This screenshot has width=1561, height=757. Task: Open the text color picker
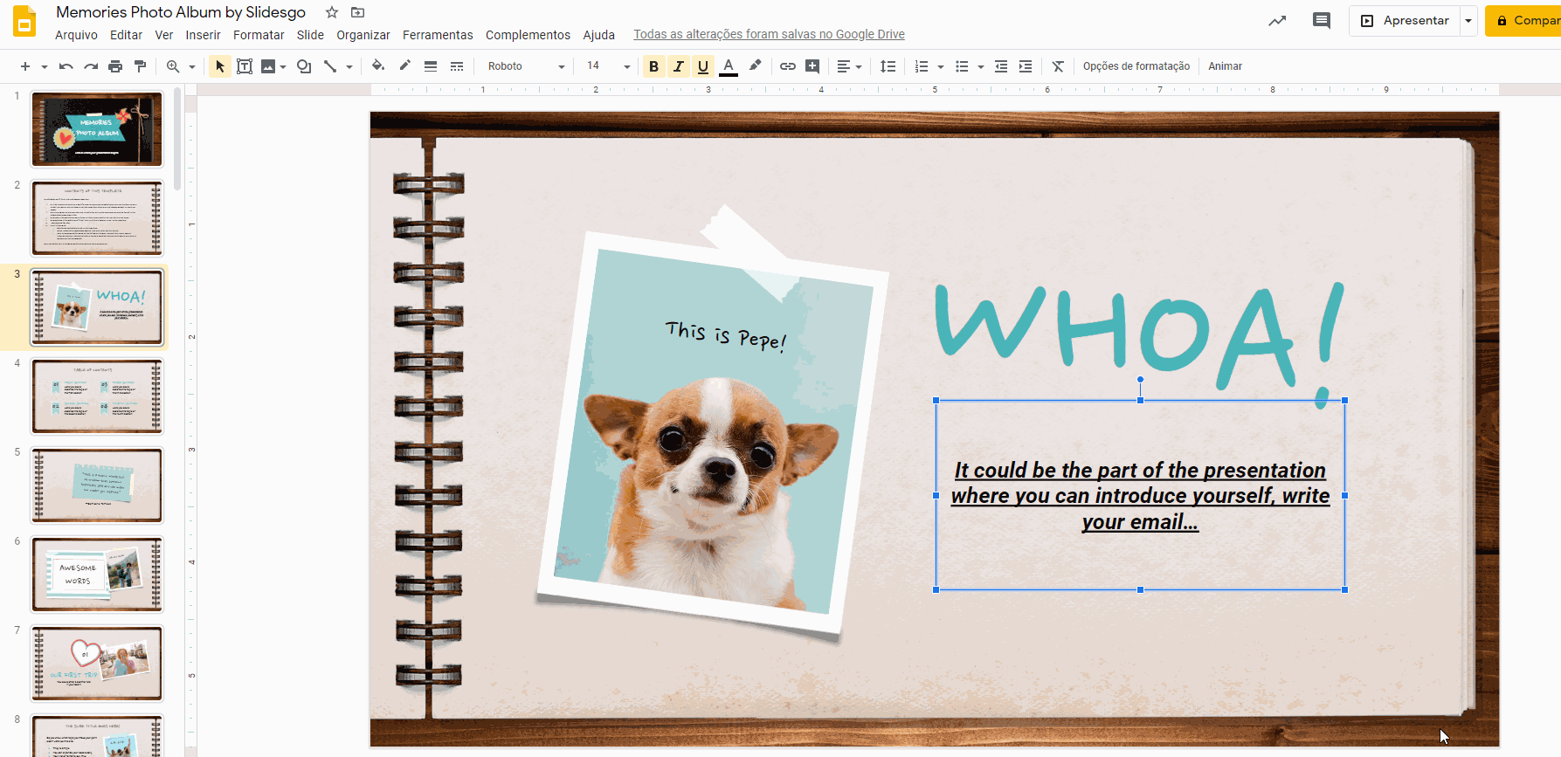click(x=729, y=66)
